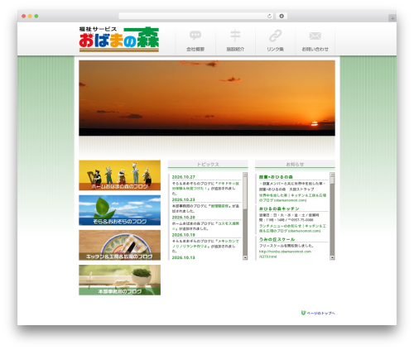Image resolution: width=414 pixels, height=350 pixels.
Task: Open そら&おおぞらのブログ banner
Action: coord(119,210)
